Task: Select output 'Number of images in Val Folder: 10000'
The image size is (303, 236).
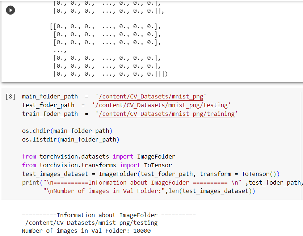Action: pyautogui.click(x=86, y=231)
